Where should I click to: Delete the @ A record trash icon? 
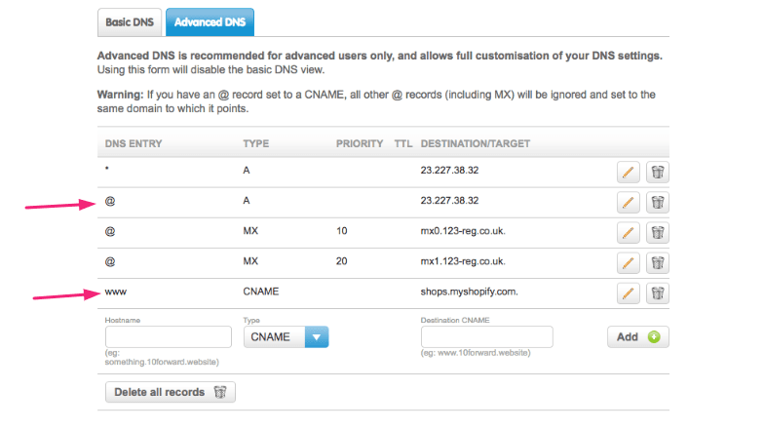click(658, 203)
